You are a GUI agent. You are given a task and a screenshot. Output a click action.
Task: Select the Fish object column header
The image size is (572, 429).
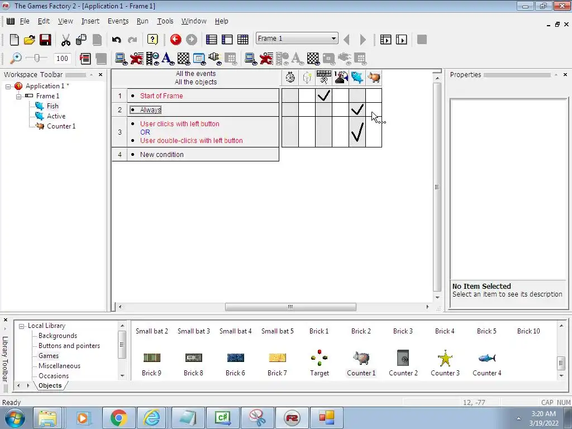[357, 77]
